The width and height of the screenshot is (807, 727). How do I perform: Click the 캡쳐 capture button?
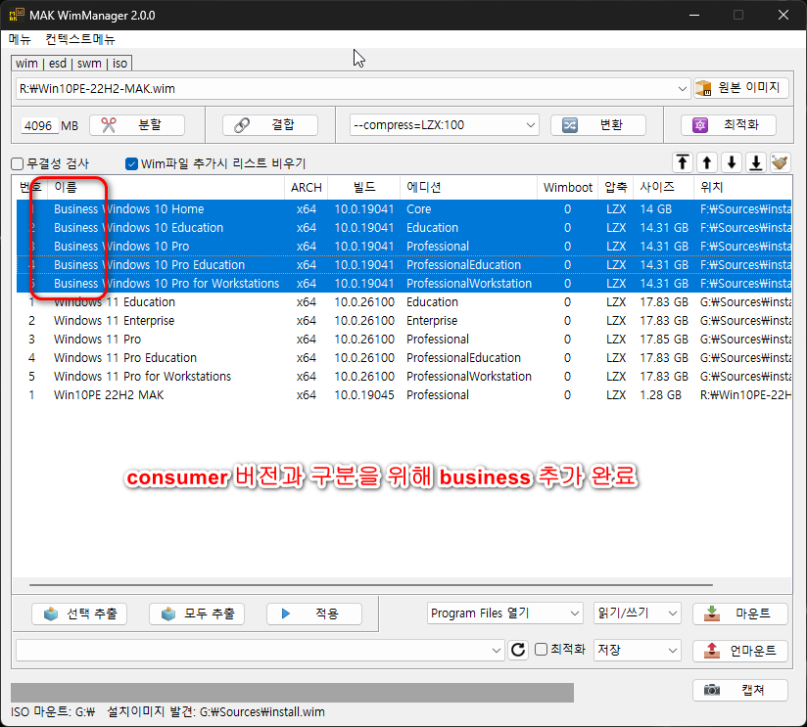click(x=740, y=690)
